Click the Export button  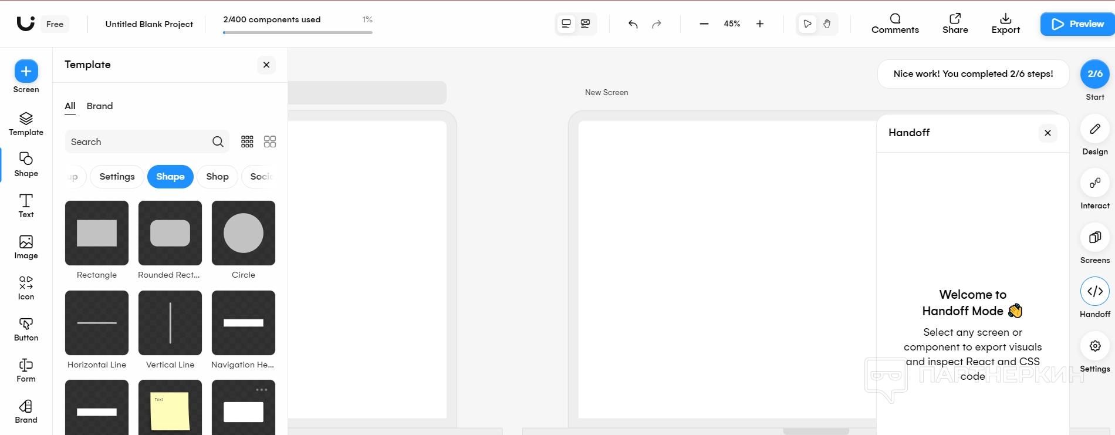tap(1005, 24)
